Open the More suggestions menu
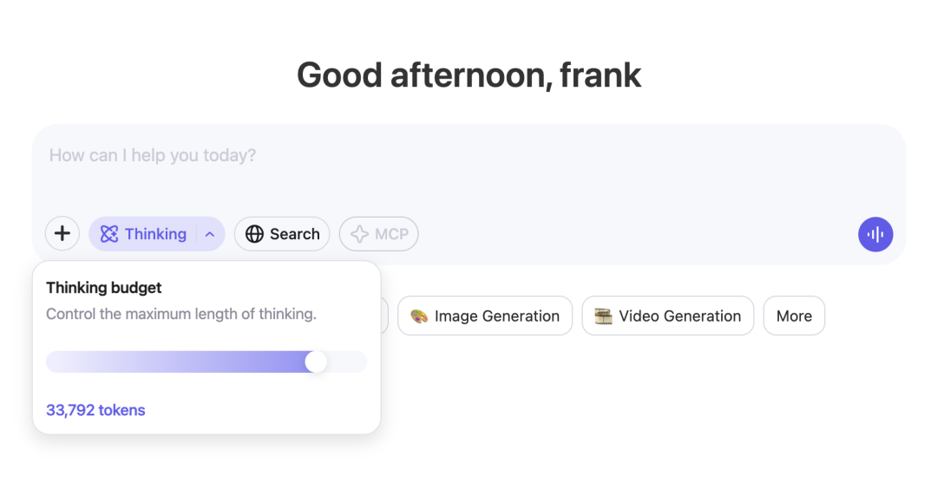The width and height of the screenshot is (937, 482). [x=794, y=316]
